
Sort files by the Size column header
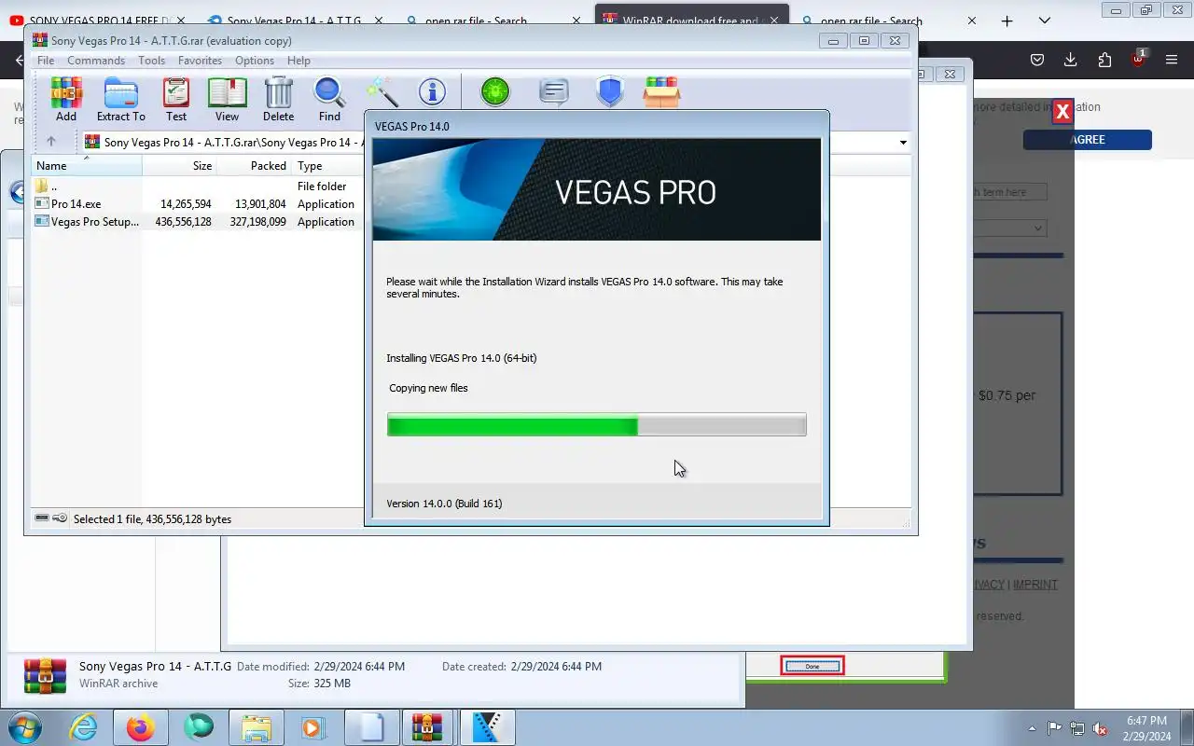179,166
